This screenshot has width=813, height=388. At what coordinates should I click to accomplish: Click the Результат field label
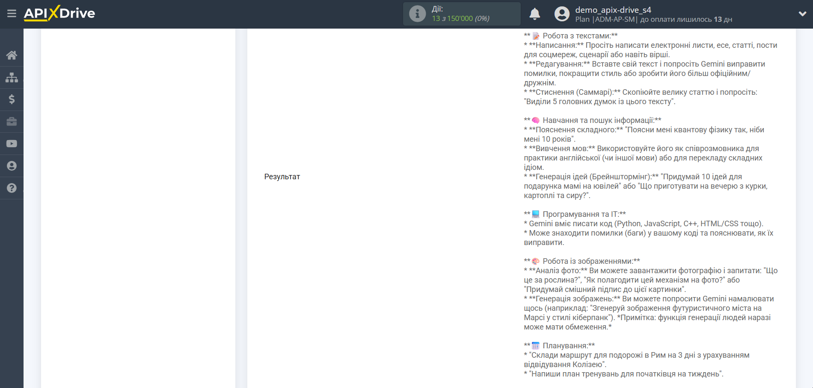[282, 177]
